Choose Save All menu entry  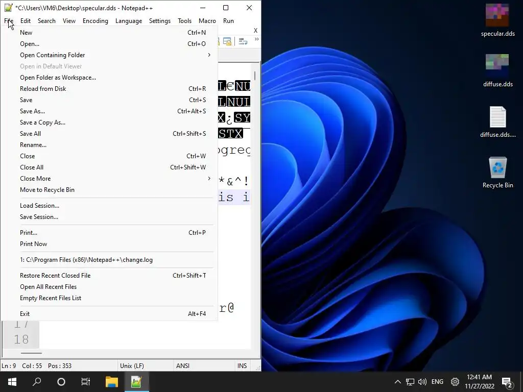click(x=109, y=134)
